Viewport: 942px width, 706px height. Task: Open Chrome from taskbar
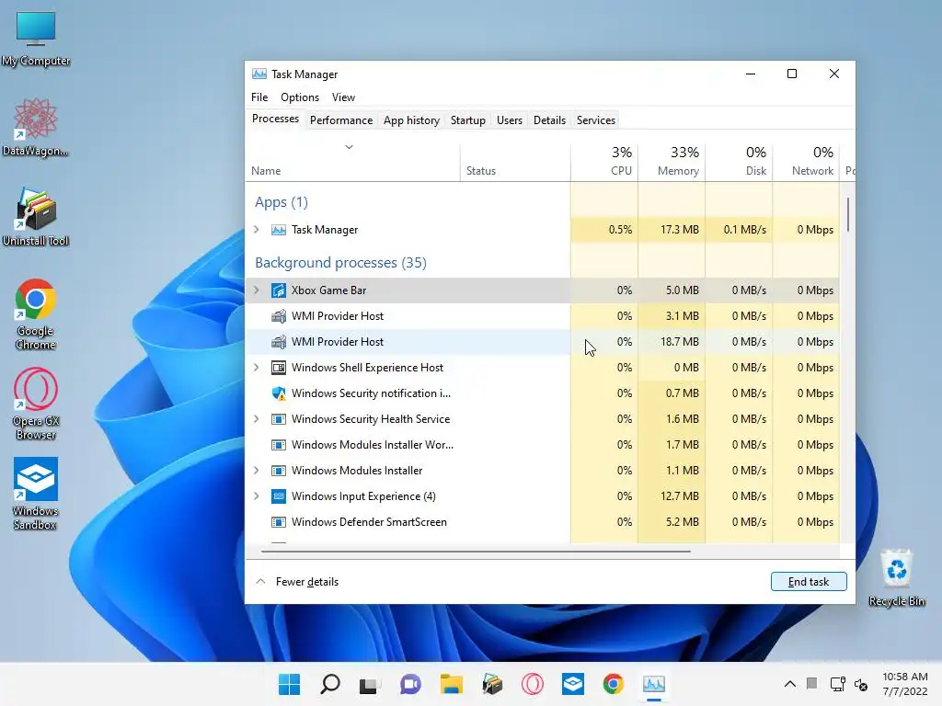pyautogui.click(x=614, y=684)
